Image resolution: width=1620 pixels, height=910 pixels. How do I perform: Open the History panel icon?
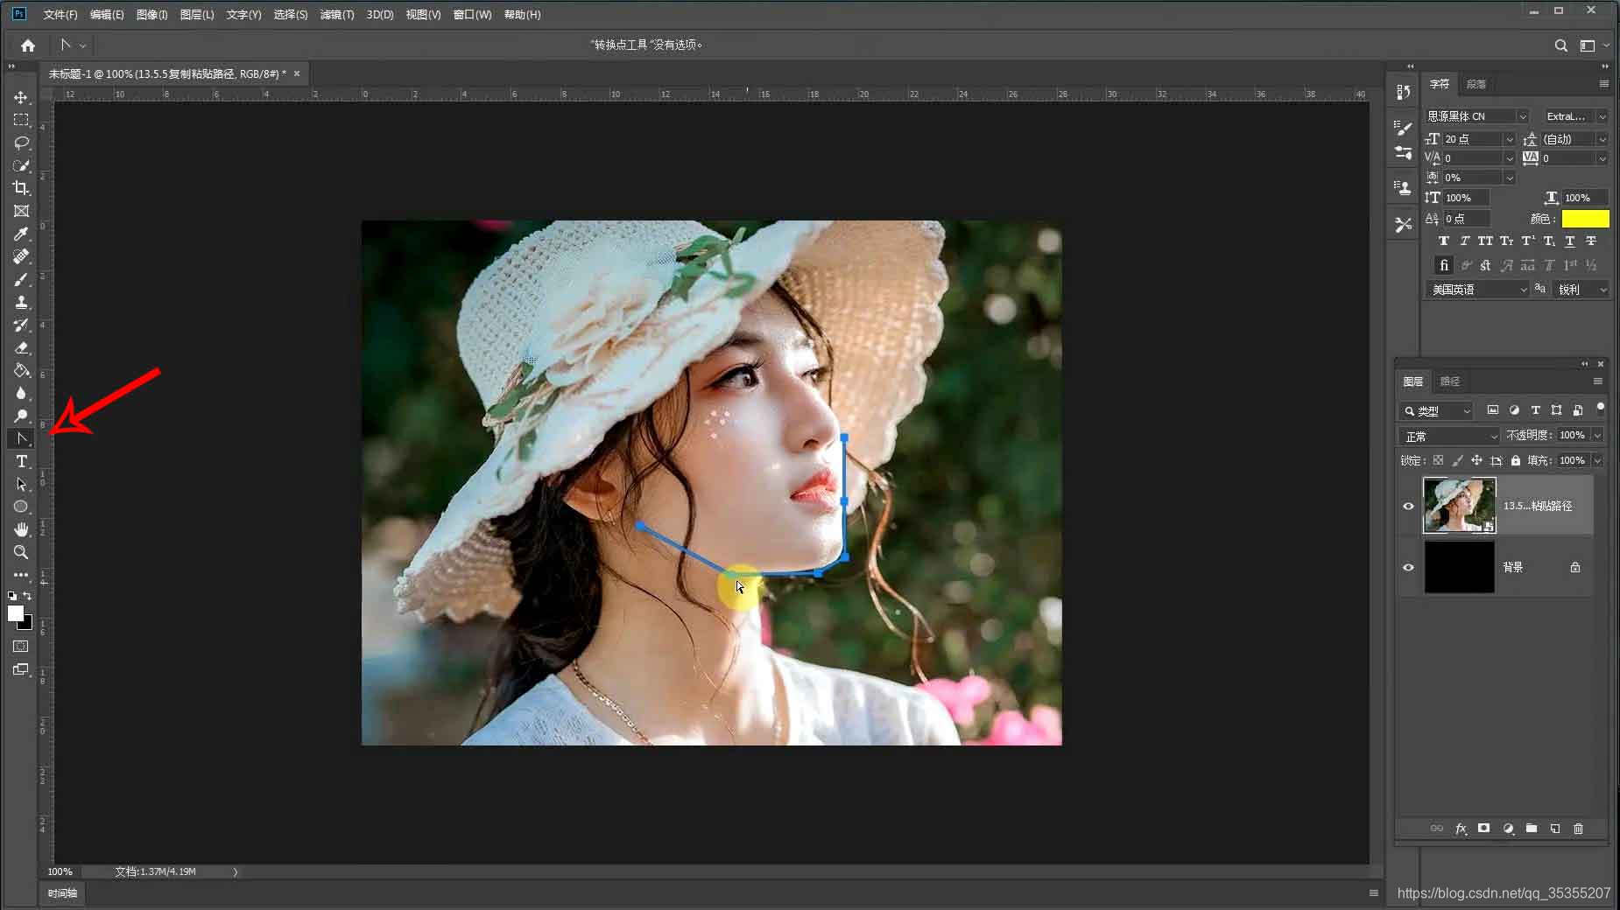point(1404,93)
